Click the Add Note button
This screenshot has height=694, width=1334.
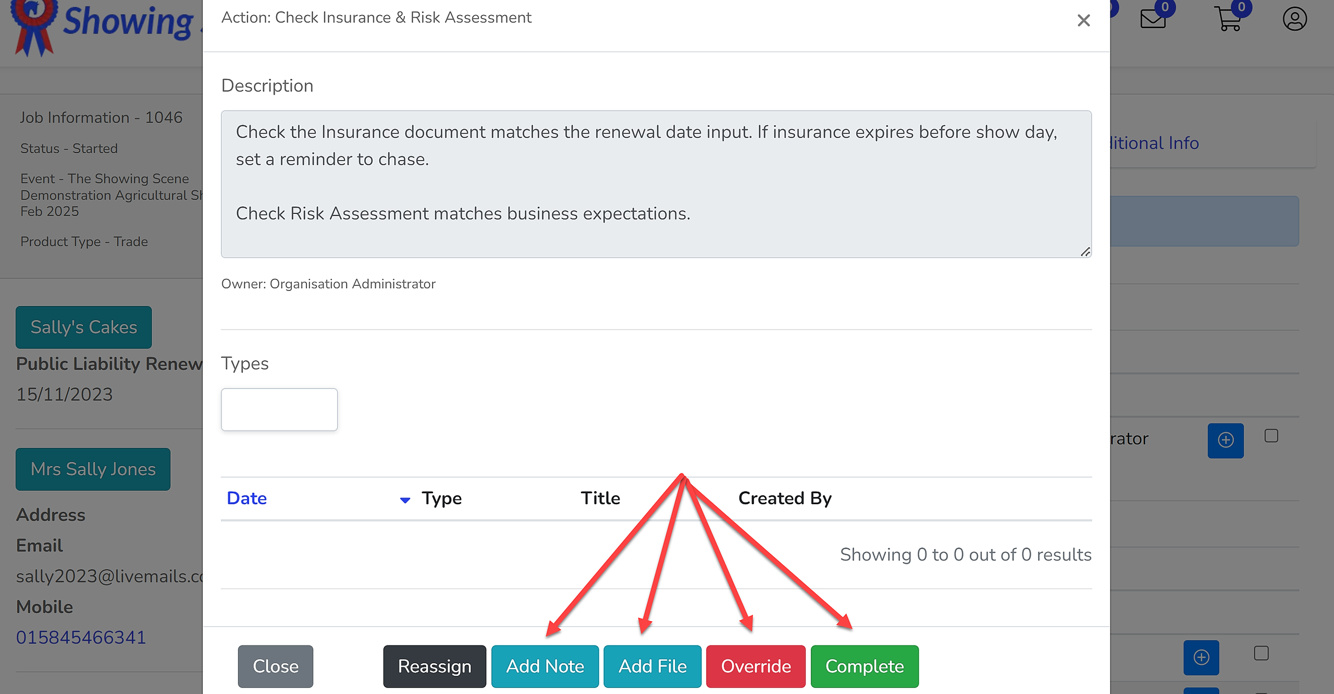[x=545, y=666]
